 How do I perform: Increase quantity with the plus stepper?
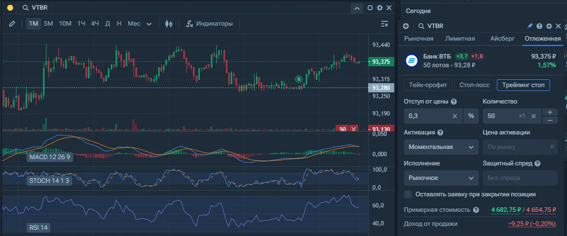coord(550,112)
